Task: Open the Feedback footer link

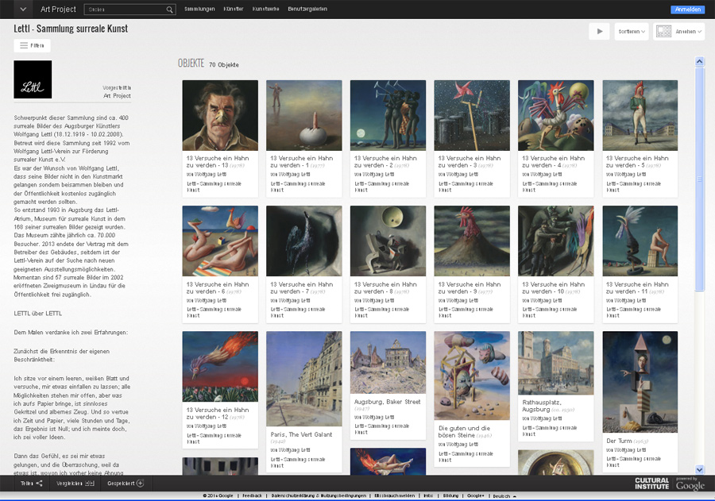Action: (252, 495)
